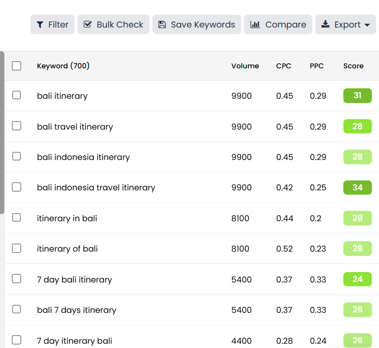Viewport: 379px width, 348px height.
Task: Click the 'bali itinerary' keyword
Action: point(62,96)
